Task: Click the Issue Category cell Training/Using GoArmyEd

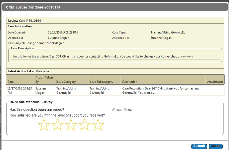Action: pos(66,90)
